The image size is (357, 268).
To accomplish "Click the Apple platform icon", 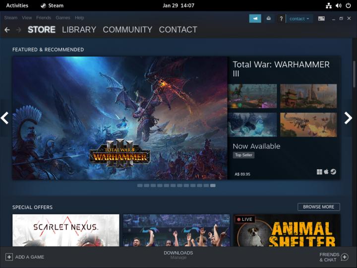I will point(326,172).
